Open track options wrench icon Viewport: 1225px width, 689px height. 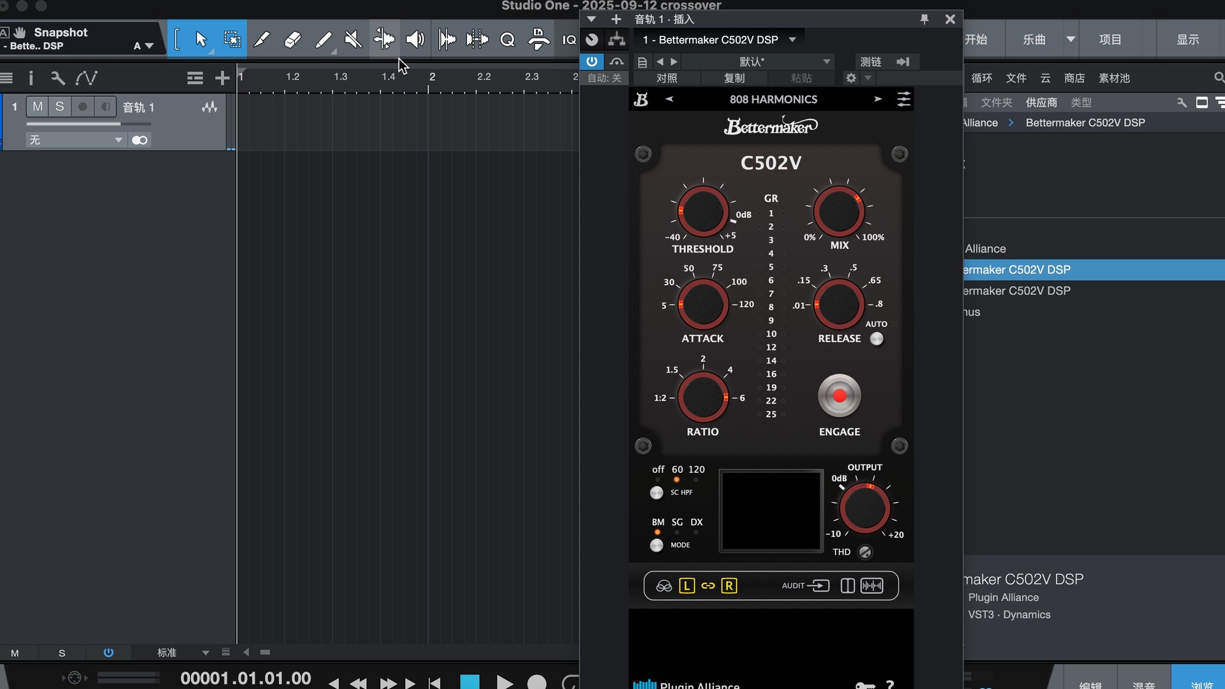click(57, 78)
